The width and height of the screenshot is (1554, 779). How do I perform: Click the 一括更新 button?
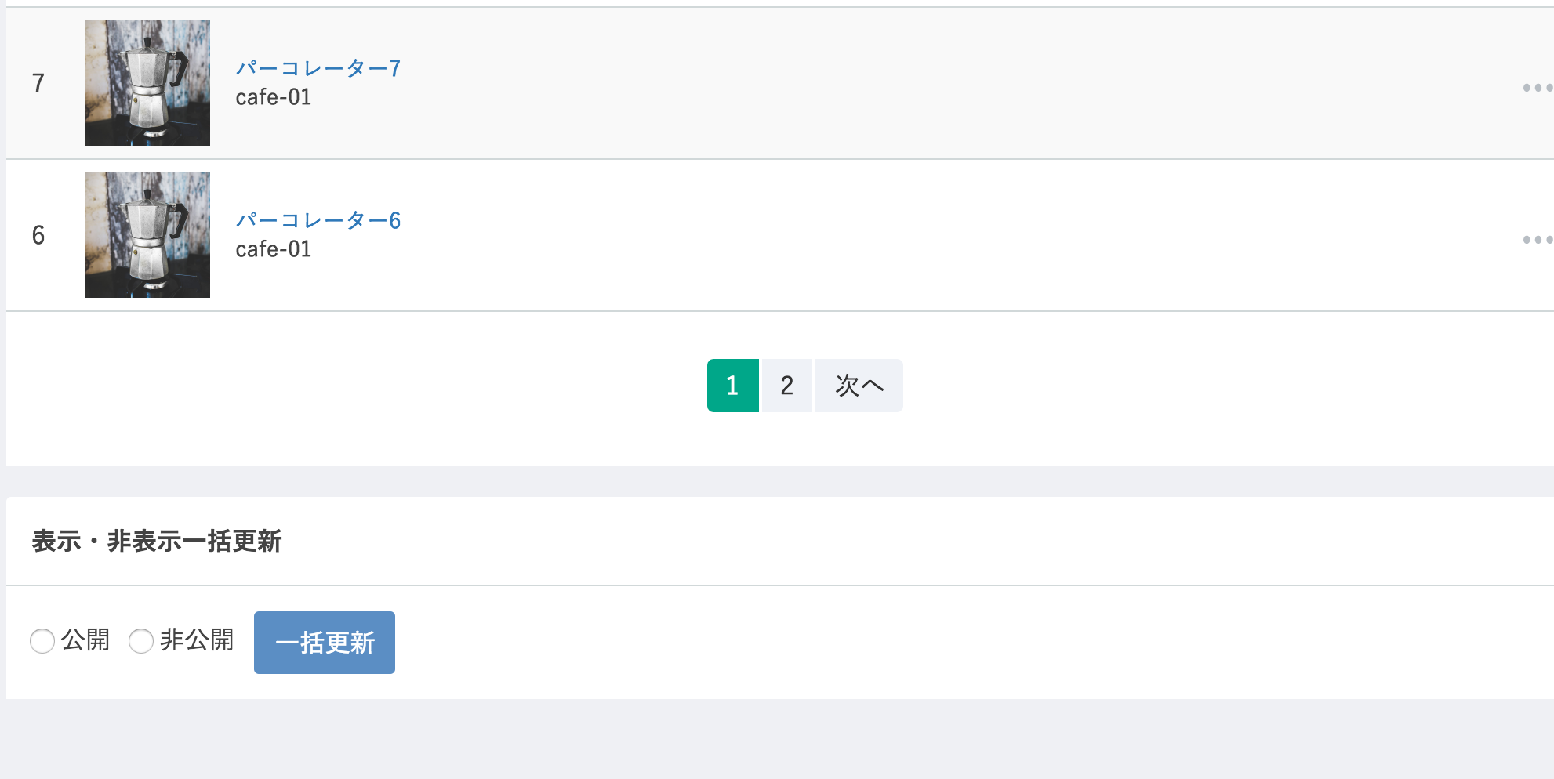coord(325,643)
